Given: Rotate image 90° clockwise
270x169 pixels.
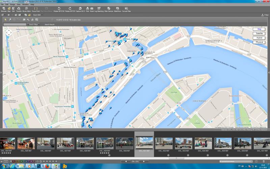Looking at the screenshot, I should tap(70, 9).
